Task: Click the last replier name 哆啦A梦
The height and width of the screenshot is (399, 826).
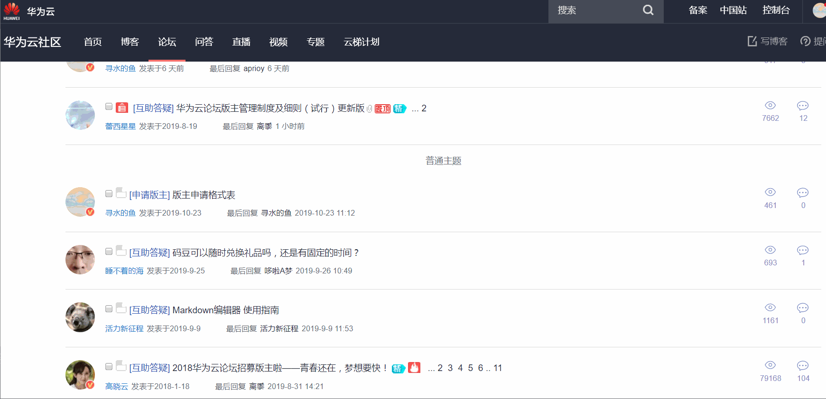Action: [x=278, y=271]
